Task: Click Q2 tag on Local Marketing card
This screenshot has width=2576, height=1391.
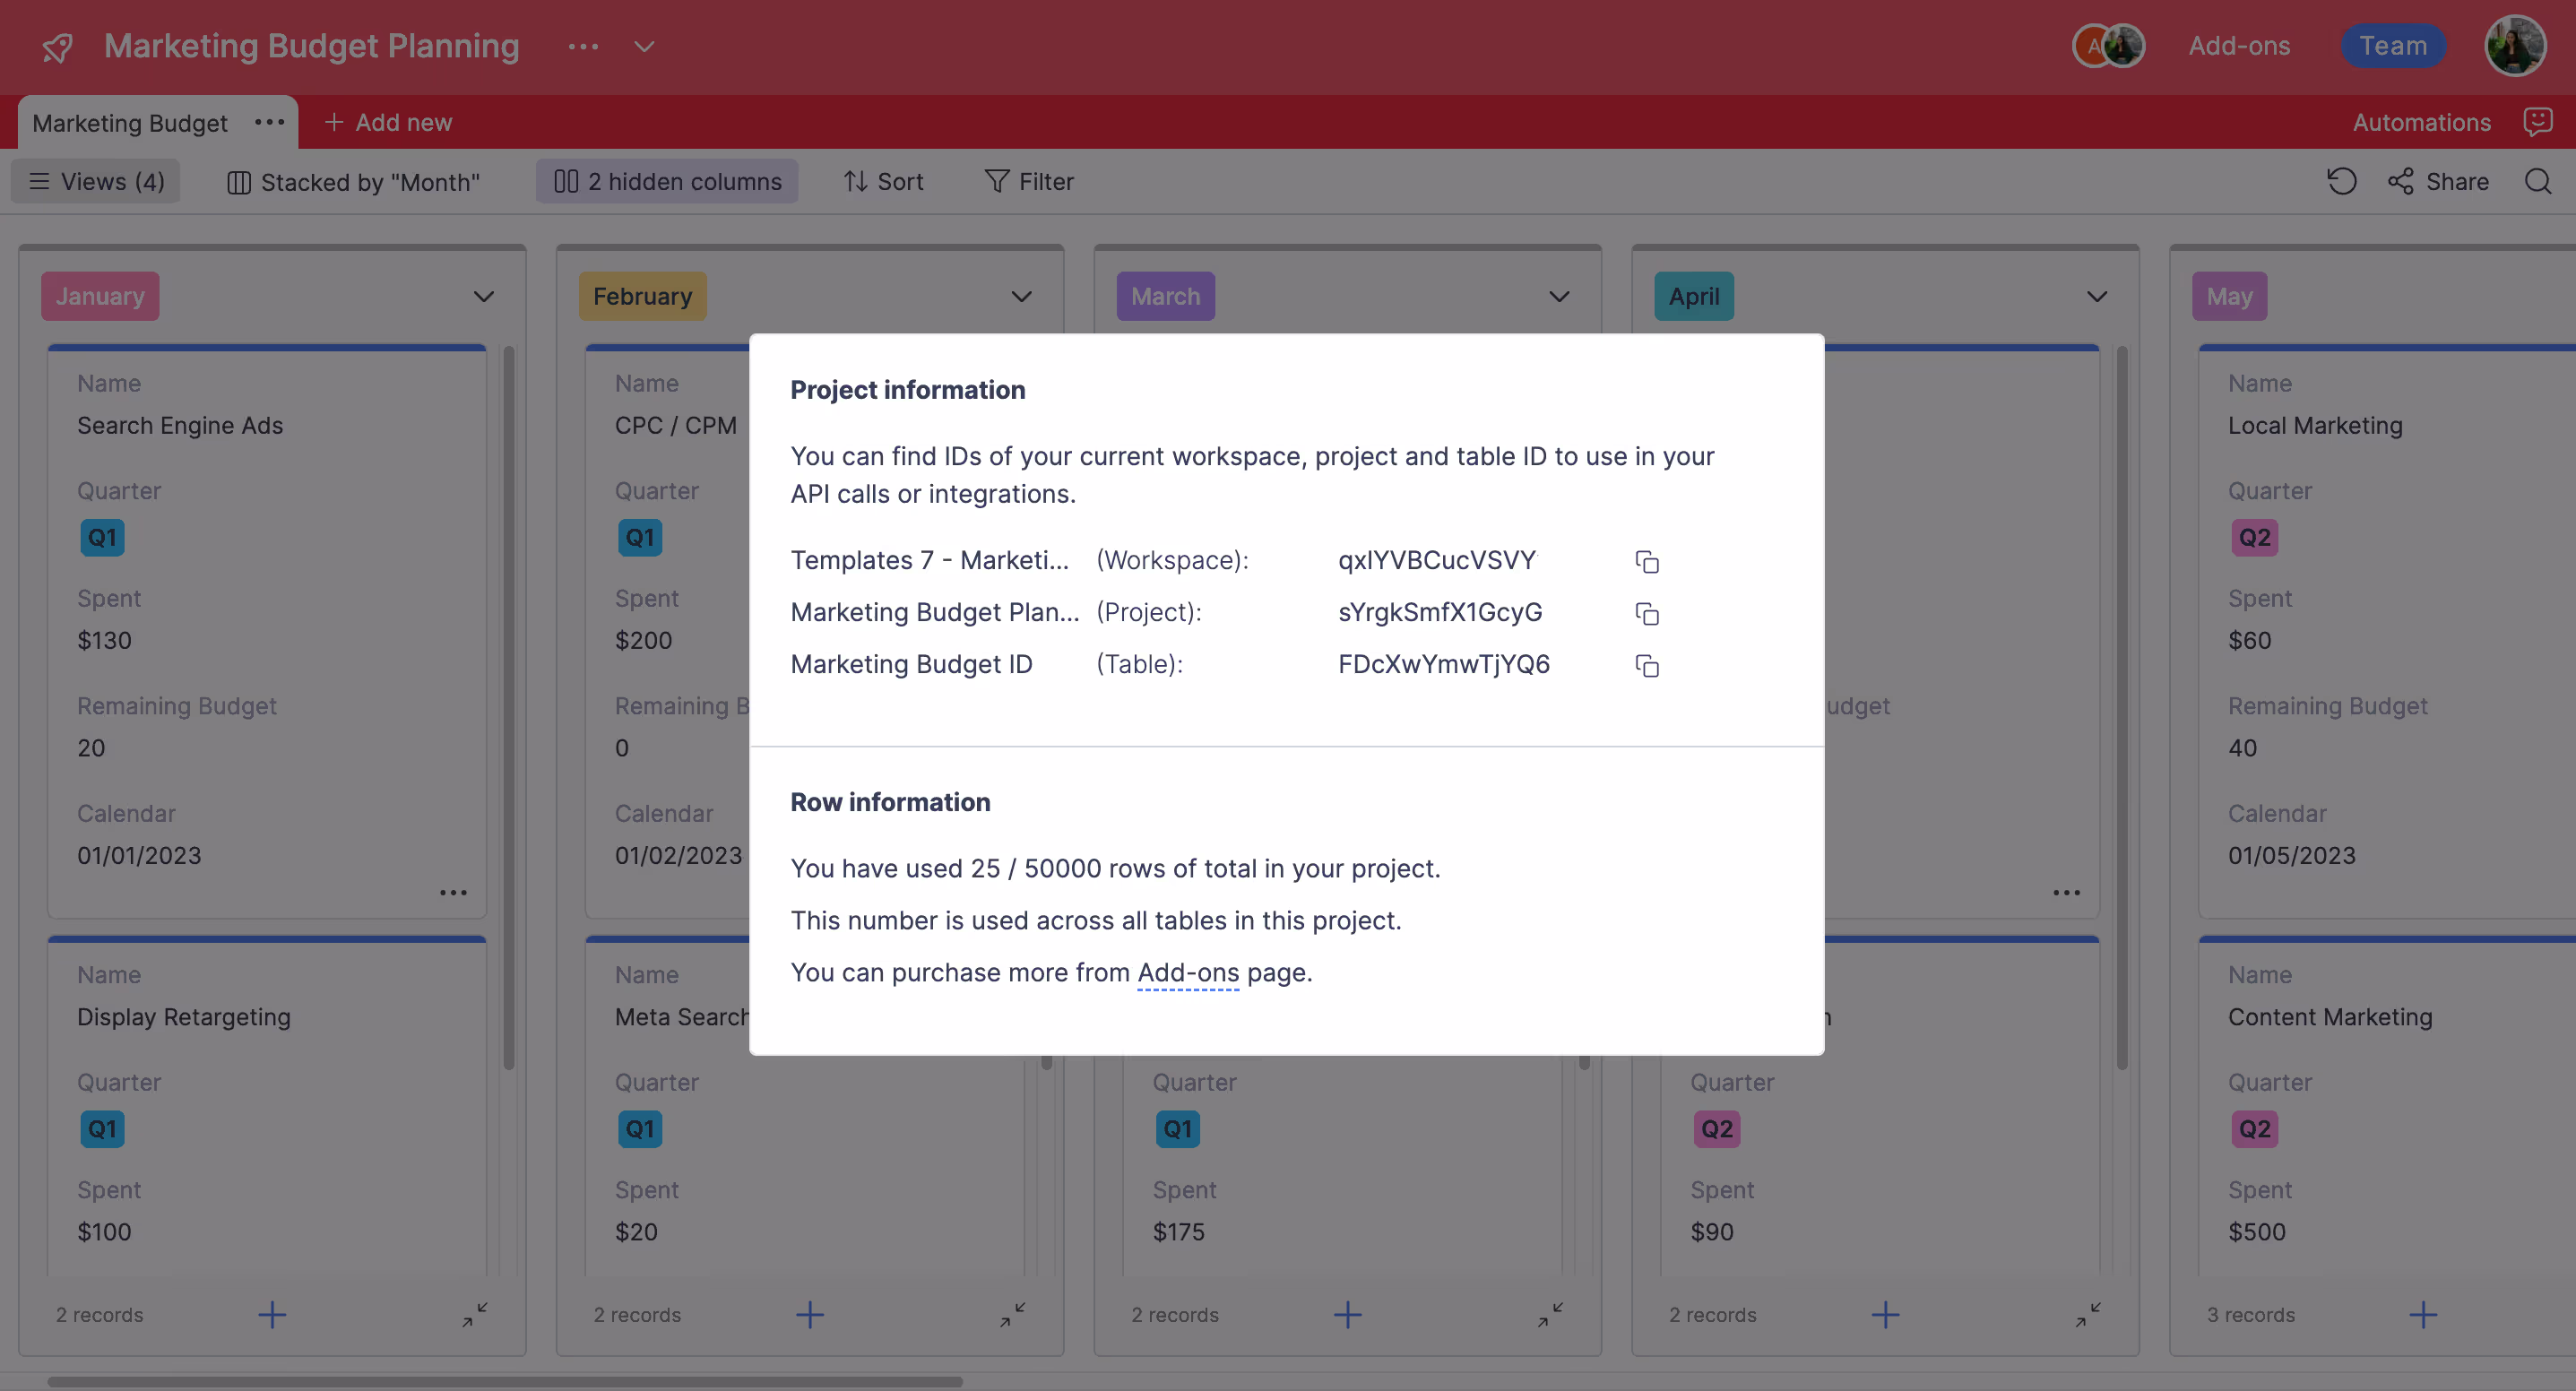Action: pyautogui.click(x=2254, y=538)
